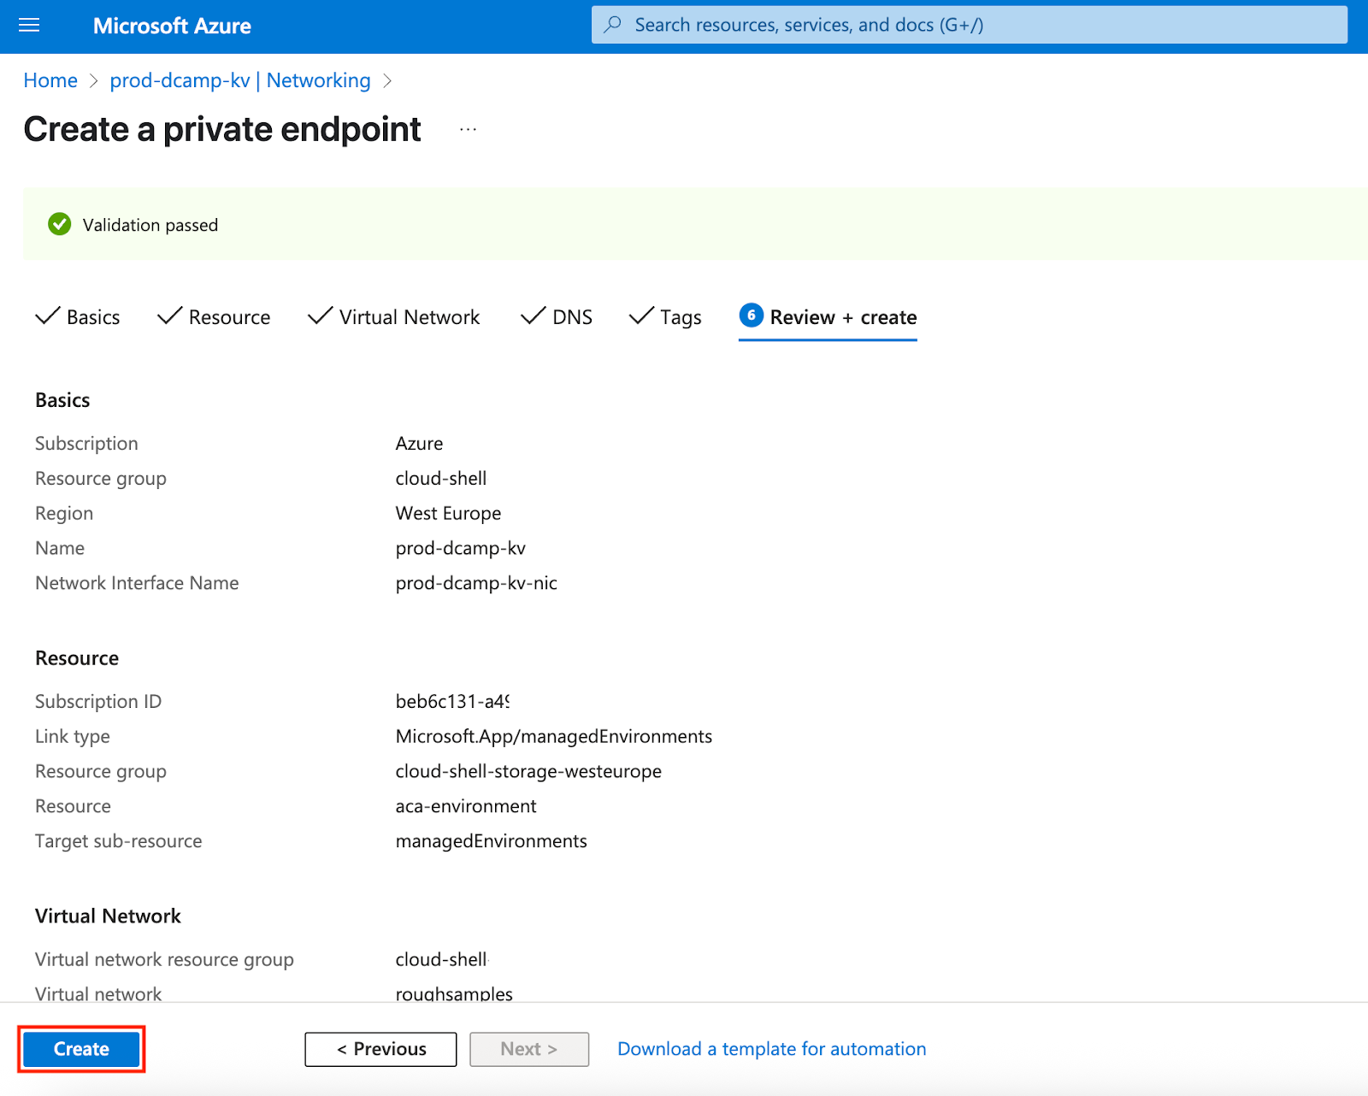Select the roughsamples virtual network value
Image resolution: width=1368 pixels, height=1096 pixels.
[454, 994]
